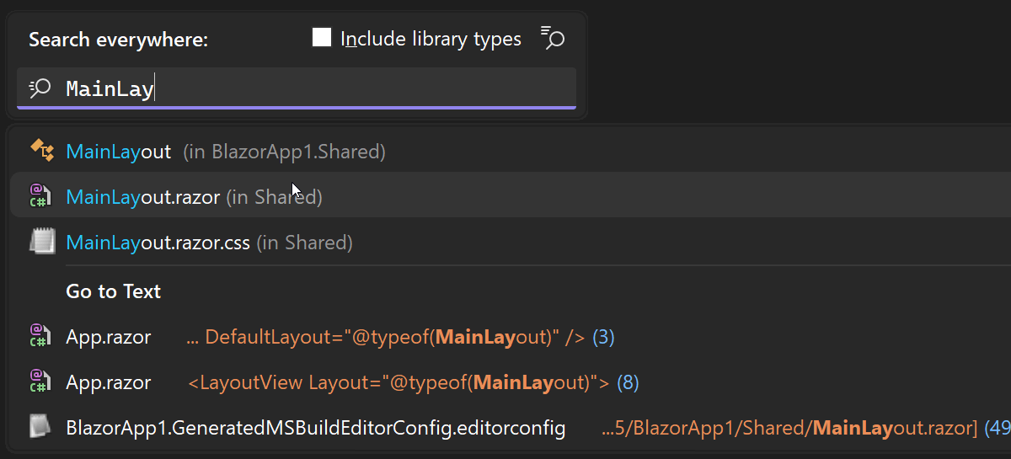Enable the Include library types checkbox

(322, 39)
